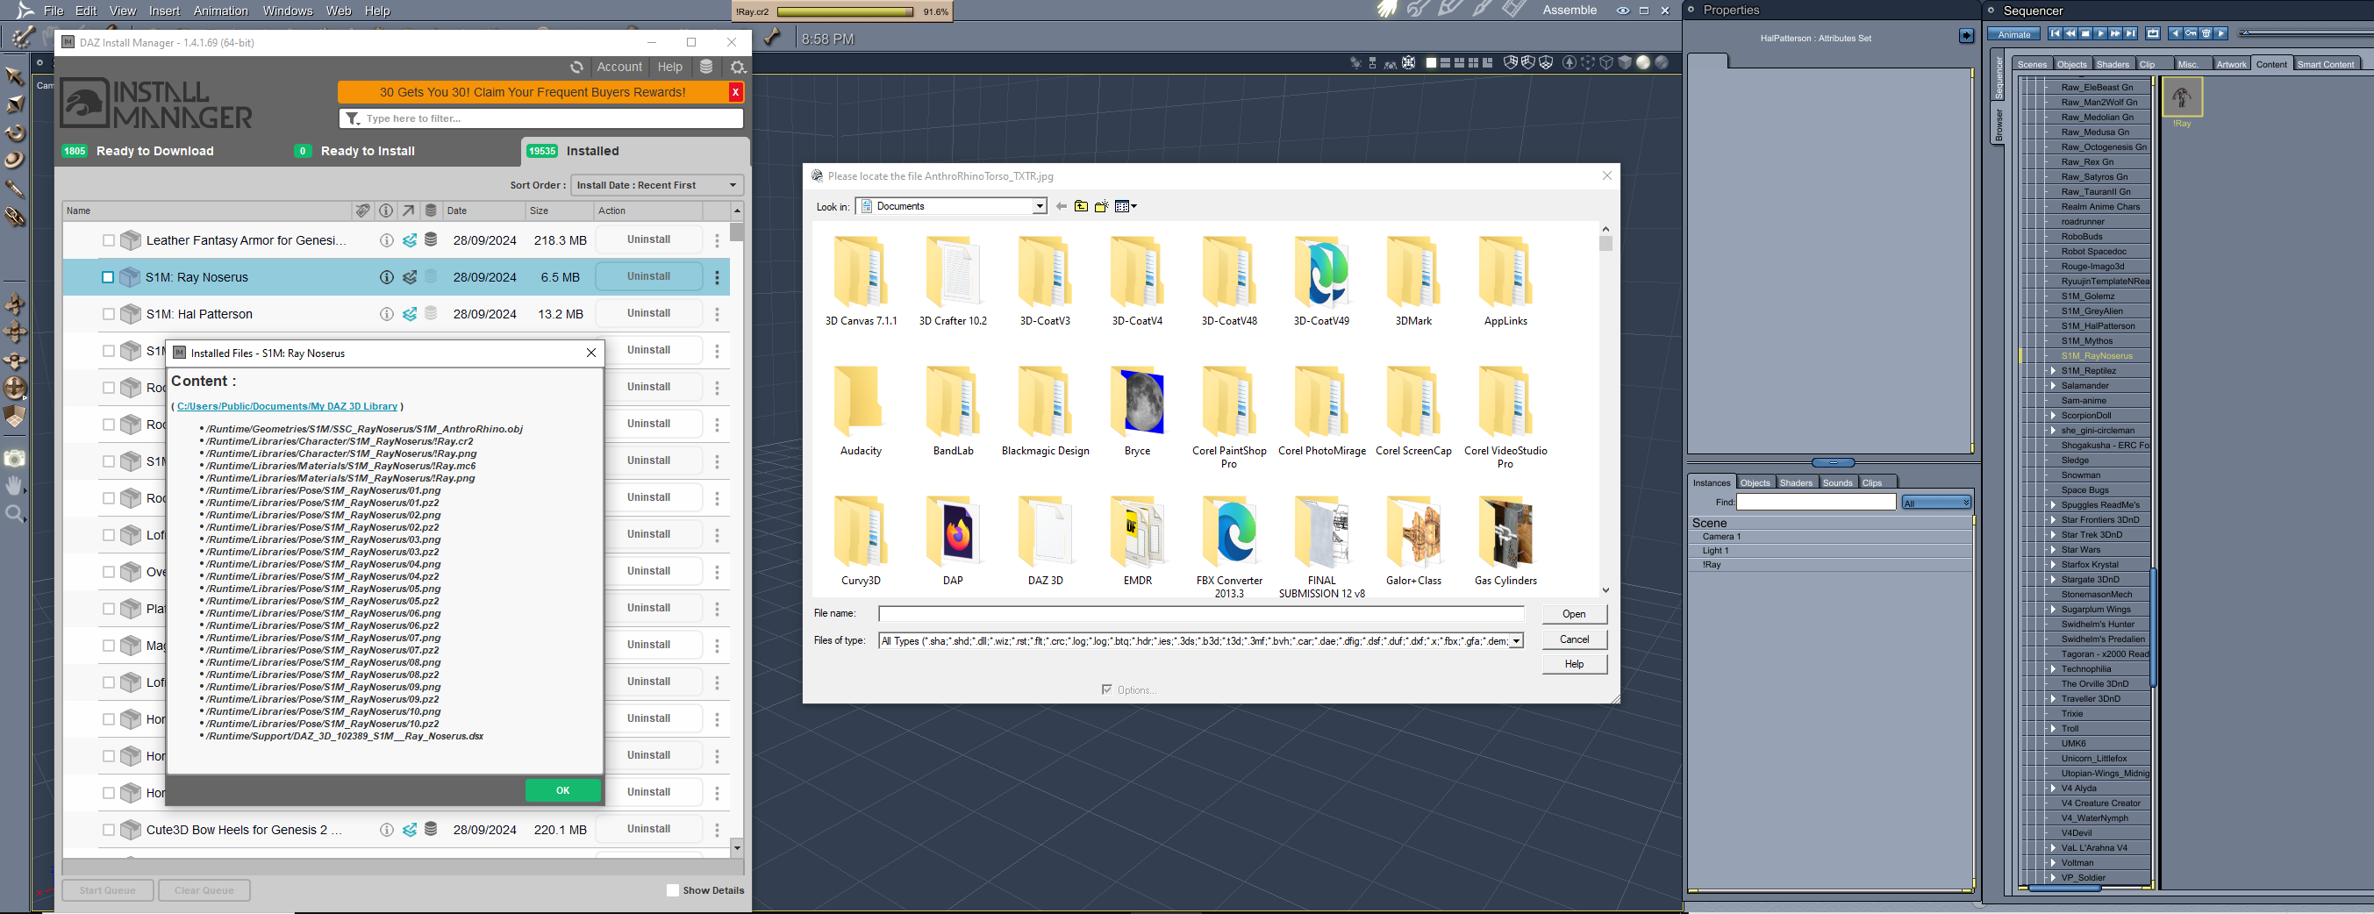Tick checkbox for Leather Fantasy Armor package

coord(109,240)
